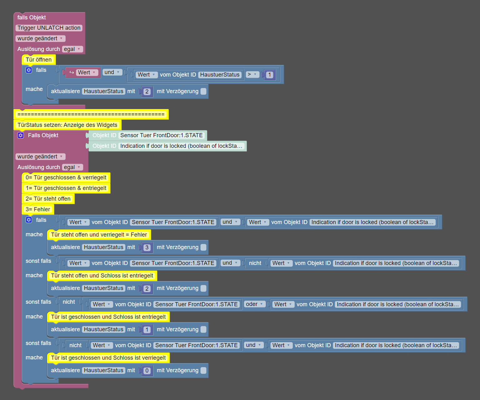Open Wert dropdown of first falls sensor condition

pyautogui.click(x=78, y=222)
